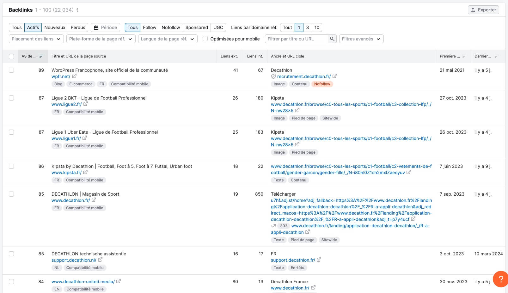Open Langue de la page réf. dropdown
The height and width of the screenshot is (293, 508).
tap(168, 39)
